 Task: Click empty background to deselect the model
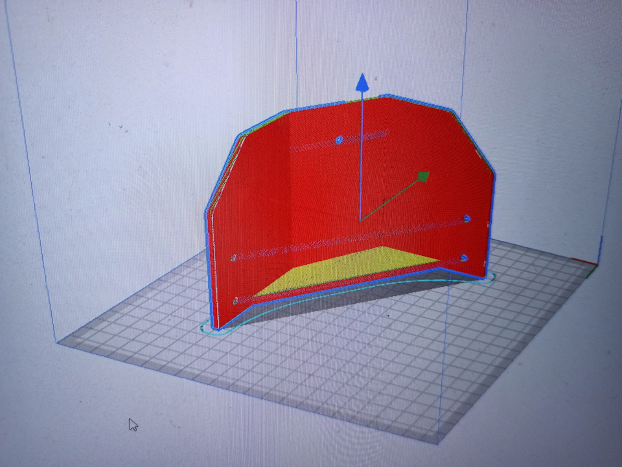tap(119, 119)
